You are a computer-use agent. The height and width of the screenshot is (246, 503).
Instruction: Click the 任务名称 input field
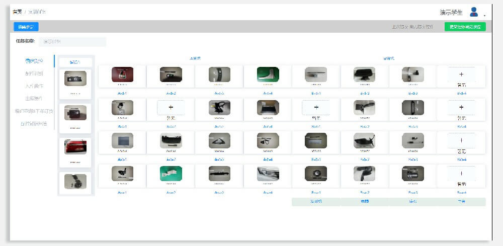[72, 42]
